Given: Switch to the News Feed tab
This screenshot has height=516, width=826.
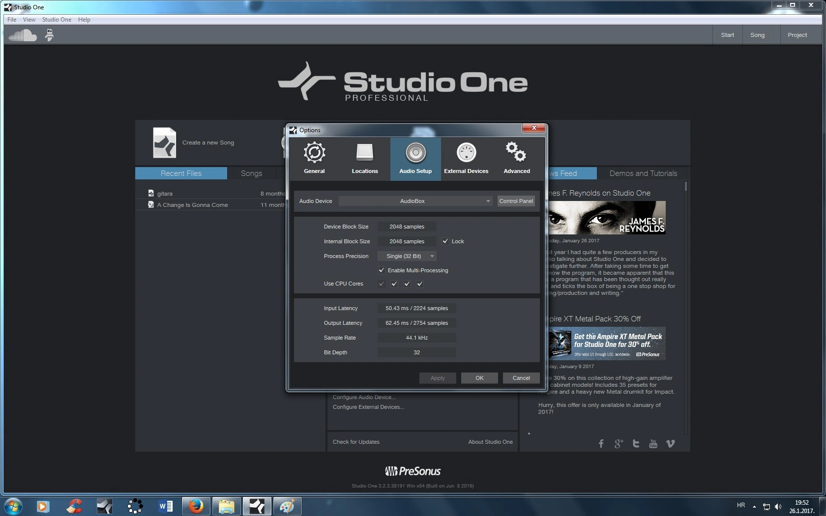Looking at the screenshot, I should click(x=571, y=173).
